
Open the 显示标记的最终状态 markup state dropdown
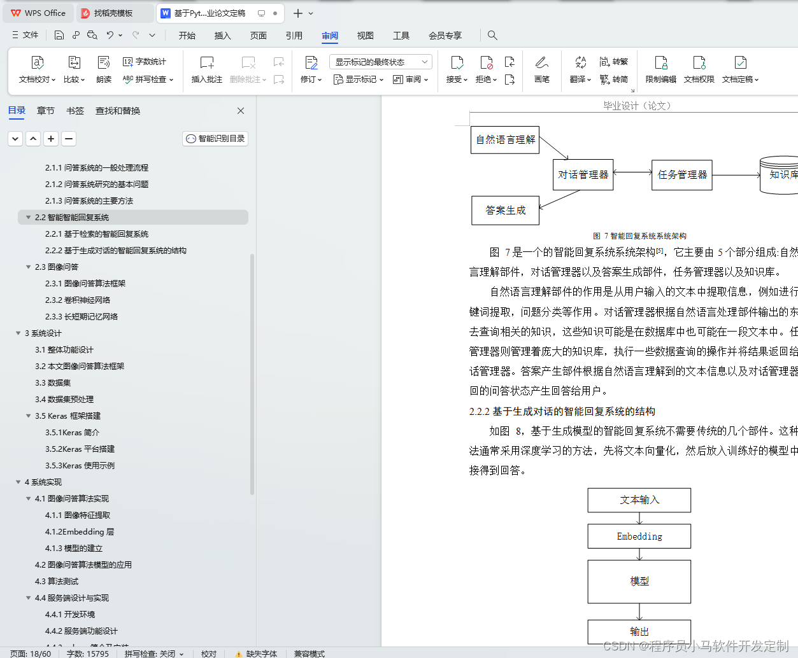(380, 62)
